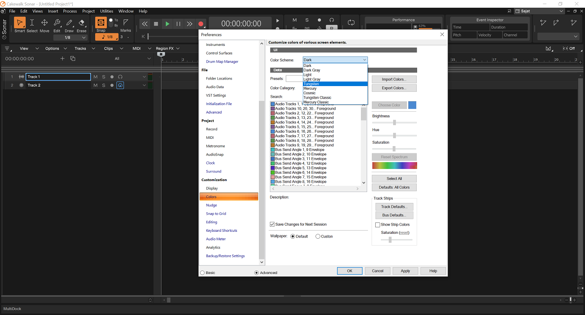Open the Process menu
The height and width of the screenshot is (315, 585).
click(x=70, y=11)
